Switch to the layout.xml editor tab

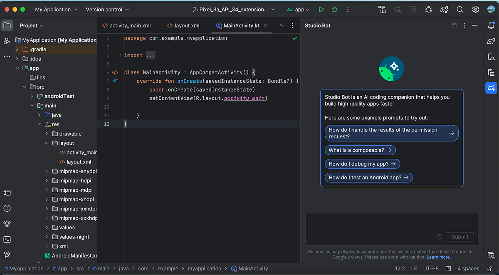[186, 25]
